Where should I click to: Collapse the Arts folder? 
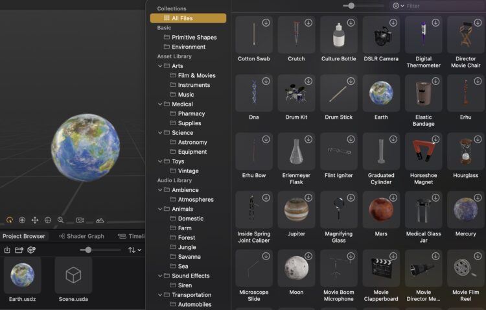160,66
